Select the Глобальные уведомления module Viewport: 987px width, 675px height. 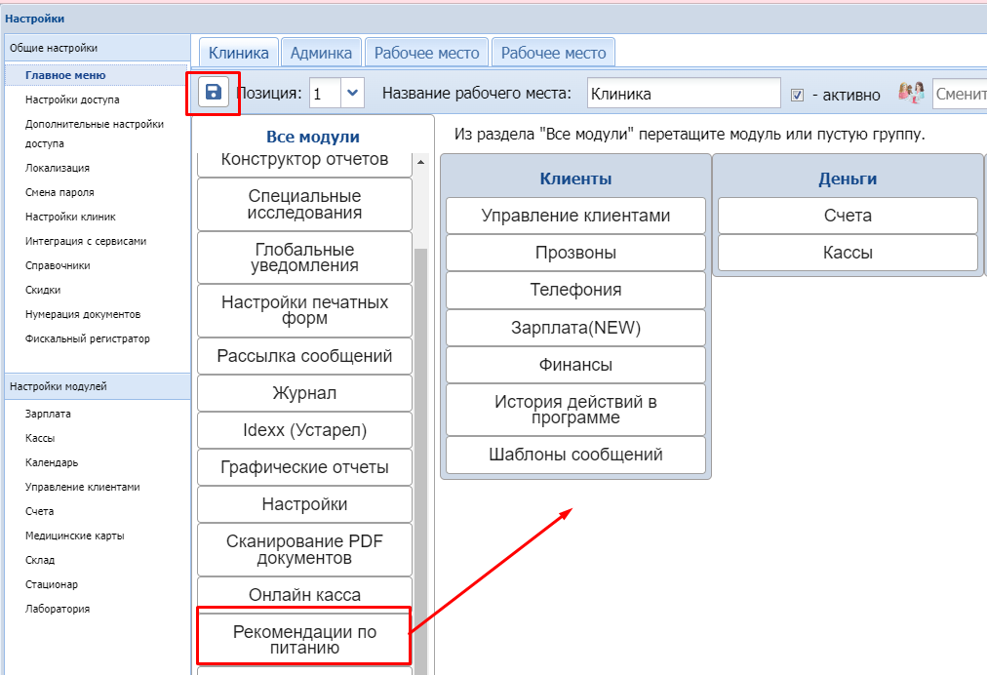pos(304,258)
